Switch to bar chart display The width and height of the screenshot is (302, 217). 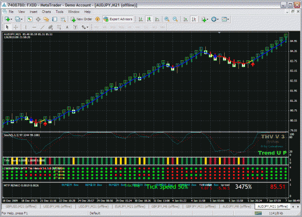point(141,19)
